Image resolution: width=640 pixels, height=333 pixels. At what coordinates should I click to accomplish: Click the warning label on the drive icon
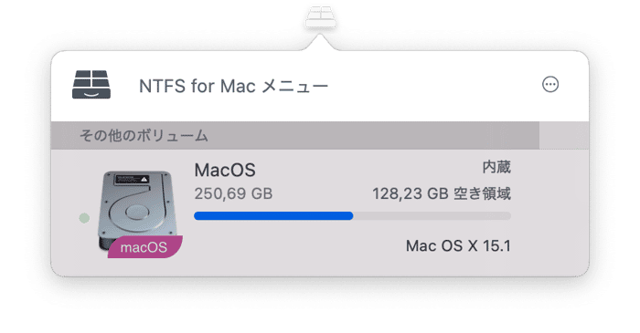click(x=132, y=179)
